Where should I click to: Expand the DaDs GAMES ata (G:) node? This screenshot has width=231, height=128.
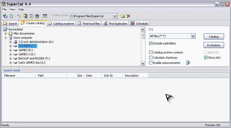click(x=10, y=62)
